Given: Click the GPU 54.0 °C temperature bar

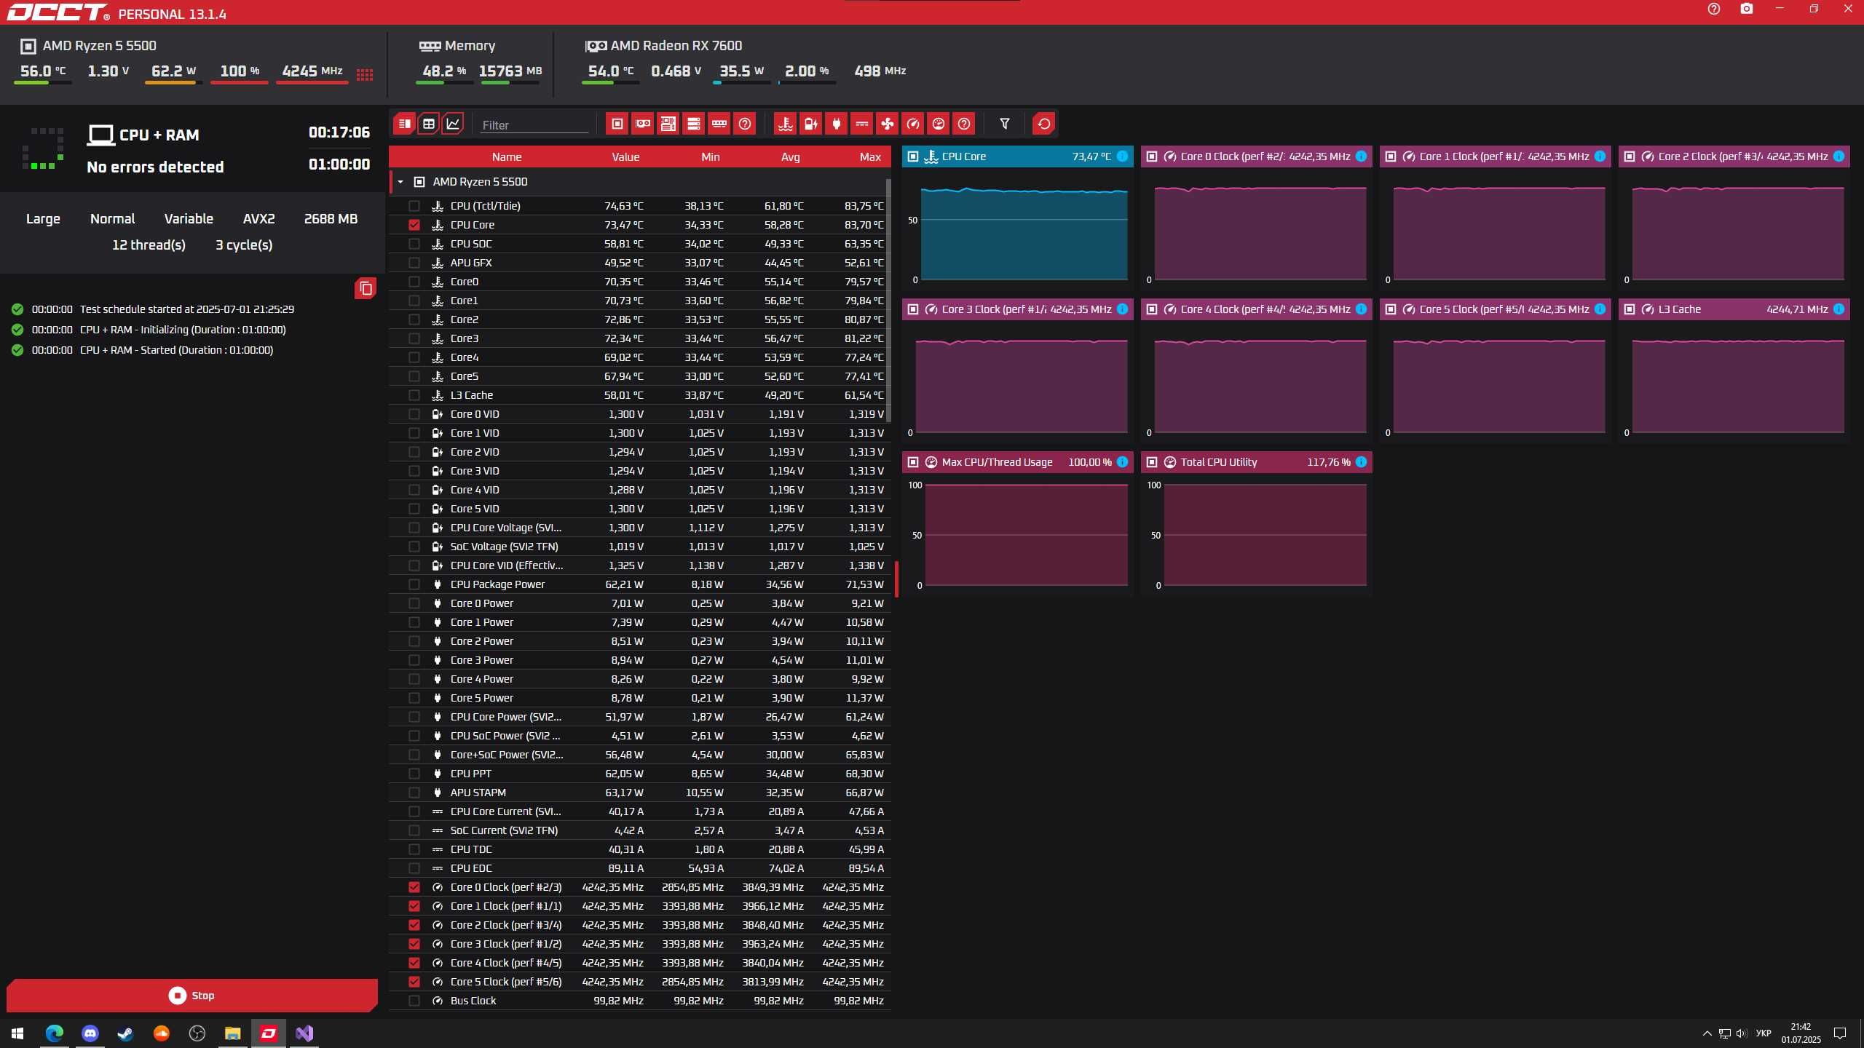Looking at the screenshot, I should coord(611,83).
